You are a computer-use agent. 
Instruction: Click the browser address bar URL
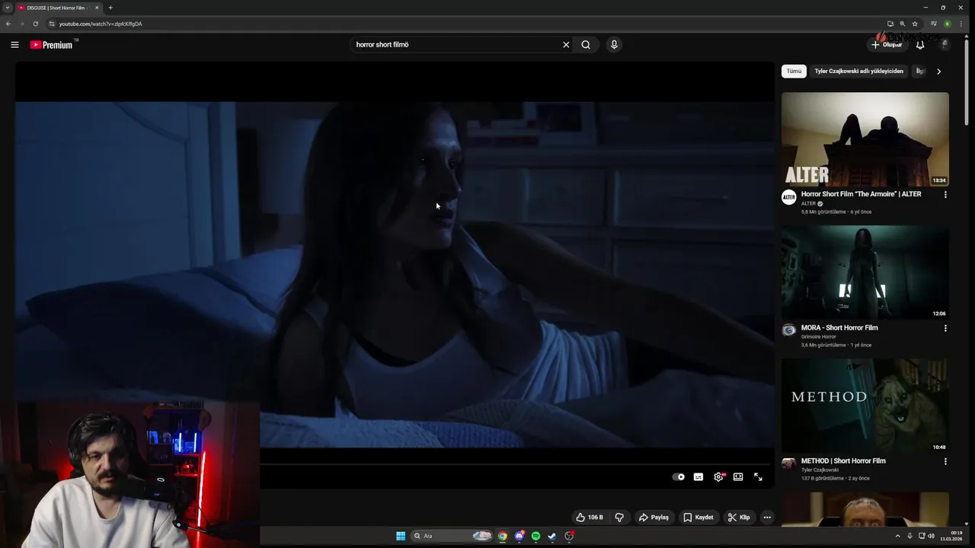coord(101,24)
